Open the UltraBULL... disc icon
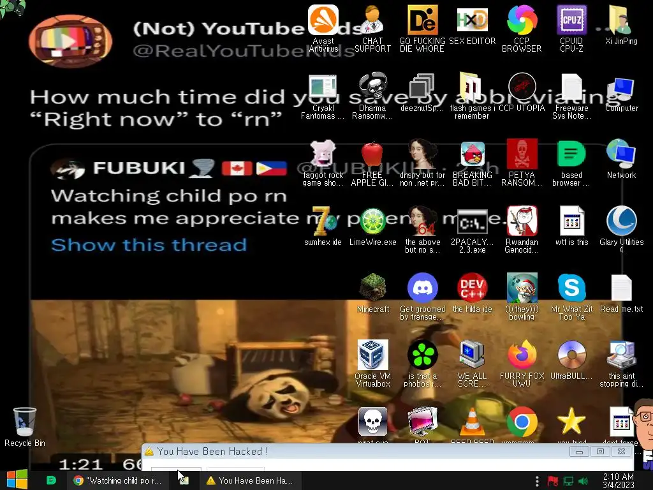Viewport: 653px width, 490px height. 571,360
